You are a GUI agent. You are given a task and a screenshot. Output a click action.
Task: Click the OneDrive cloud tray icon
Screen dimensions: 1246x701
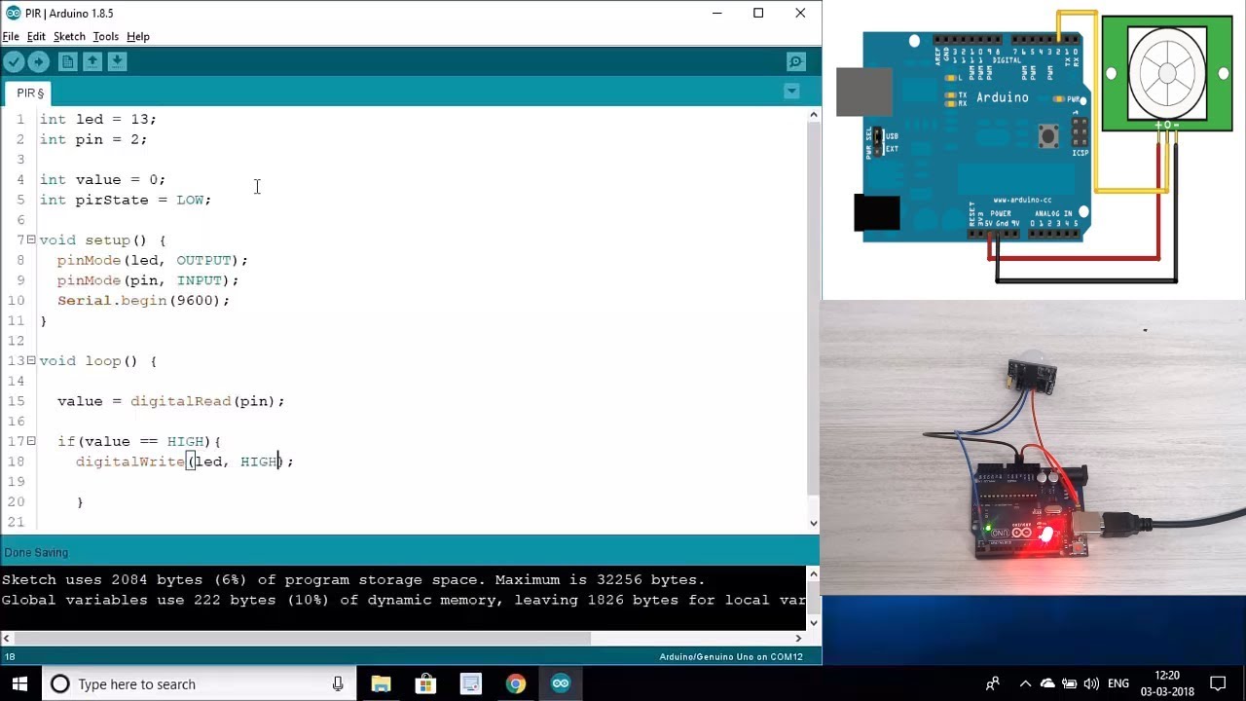[x=1046, y=683]
